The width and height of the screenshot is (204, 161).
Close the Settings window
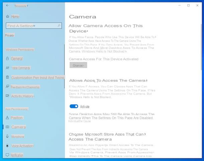coord(197,5)
